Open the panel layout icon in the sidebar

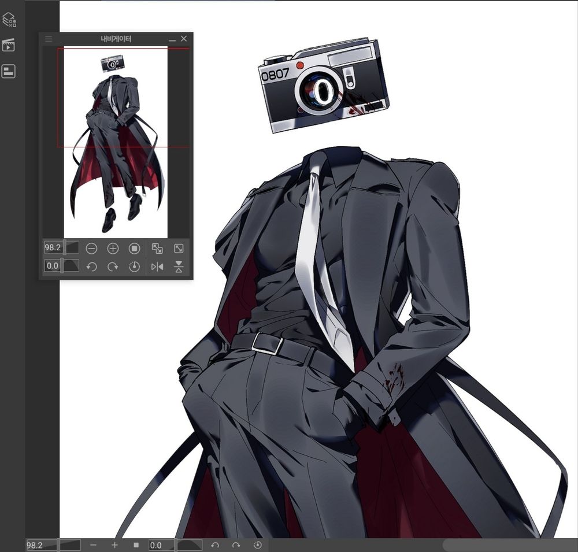[9, 71]
